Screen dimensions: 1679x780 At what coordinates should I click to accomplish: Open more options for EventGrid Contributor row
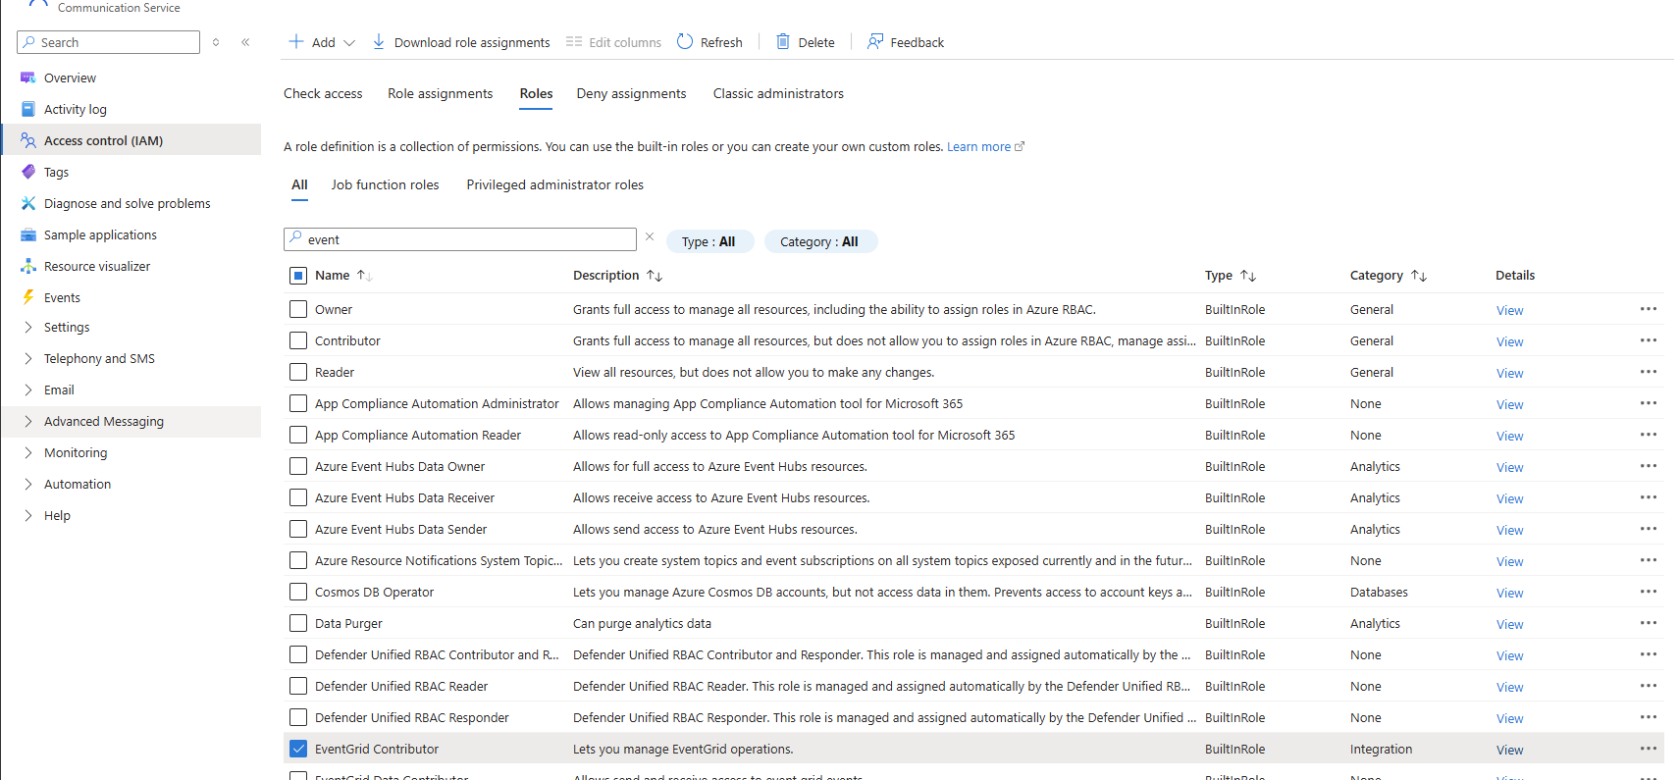click(1649, 749)
